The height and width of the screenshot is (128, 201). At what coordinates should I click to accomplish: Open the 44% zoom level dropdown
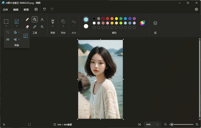(152, 124)
